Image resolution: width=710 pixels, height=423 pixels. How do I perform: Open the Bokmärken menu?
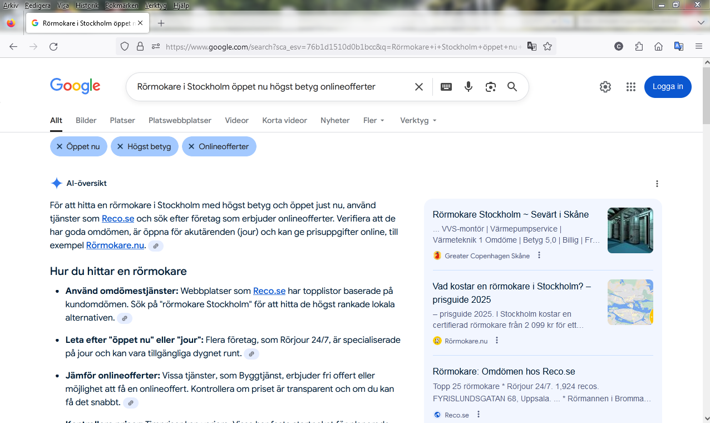pos(121,6)
